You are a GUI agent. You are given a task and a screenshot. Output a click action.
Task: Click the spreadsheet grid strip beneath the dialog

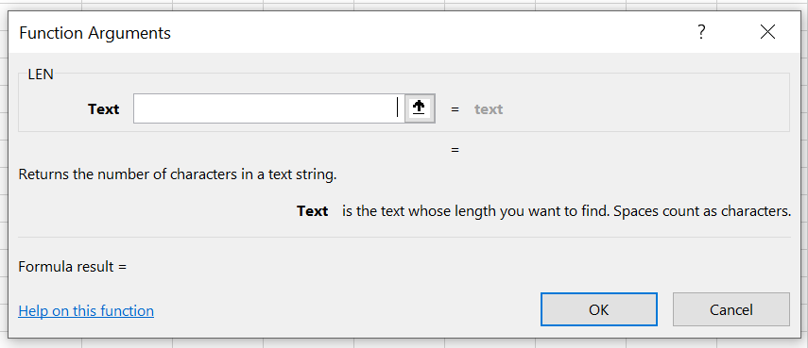point(404,343)
